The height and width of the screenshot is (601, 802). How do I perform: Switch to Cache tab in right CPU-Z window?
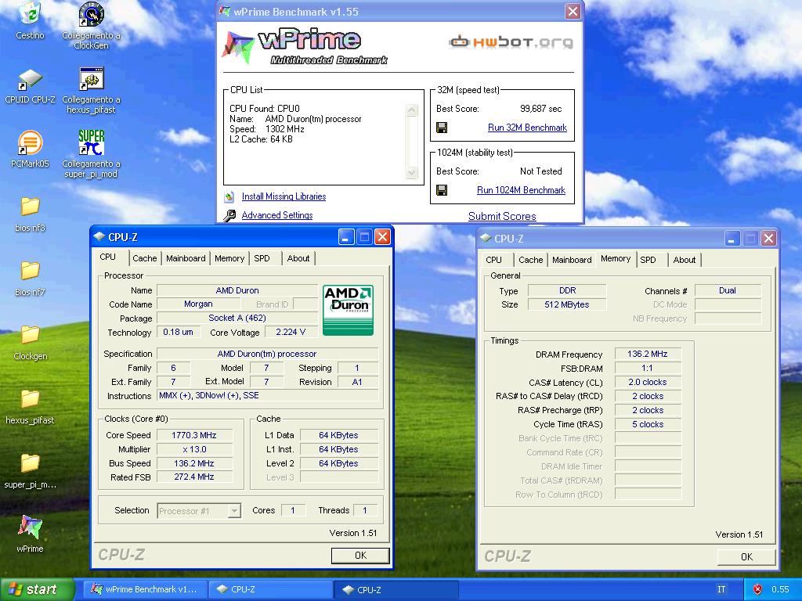point(531,260)
